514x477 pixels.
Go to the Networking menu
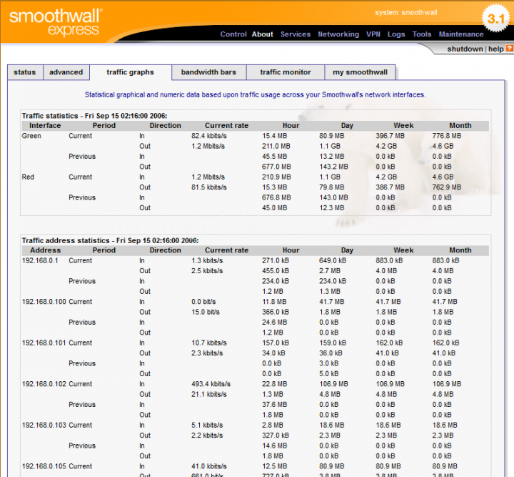338,34
